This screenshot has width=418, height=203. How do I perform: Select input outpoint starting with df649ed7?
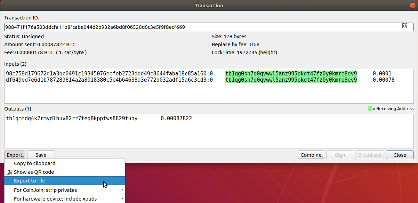click(x=109, y=80)
